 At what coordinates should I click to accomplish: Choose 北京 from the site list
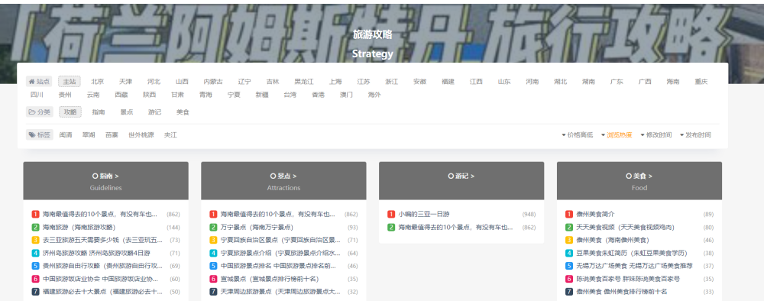[98, 81]
